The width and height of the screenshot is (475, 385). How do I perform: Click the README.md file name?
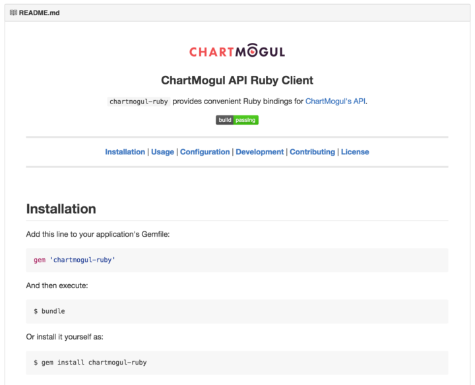pyautogui.click(x=40, y=13)
